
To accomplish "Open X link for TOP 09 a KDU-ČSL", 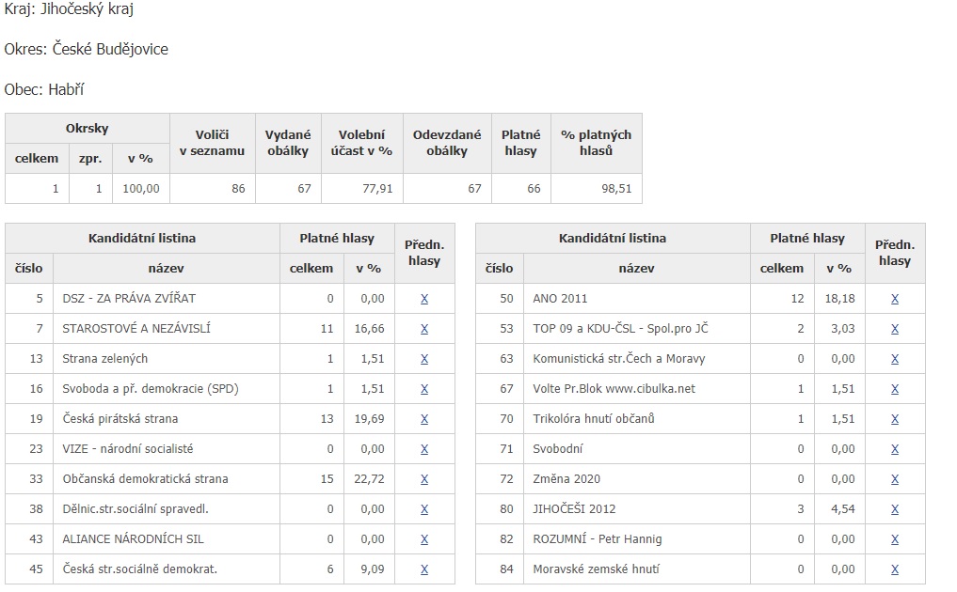I will (895, 329).
